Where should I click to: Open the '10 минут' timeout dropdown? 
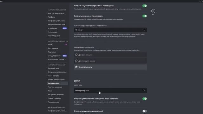tap(110, 30)
